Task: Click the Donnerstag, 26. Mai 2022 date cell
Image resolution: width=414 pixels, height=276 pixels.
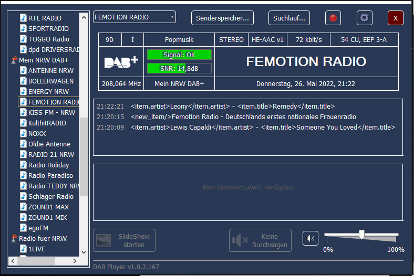Action: 306,84
